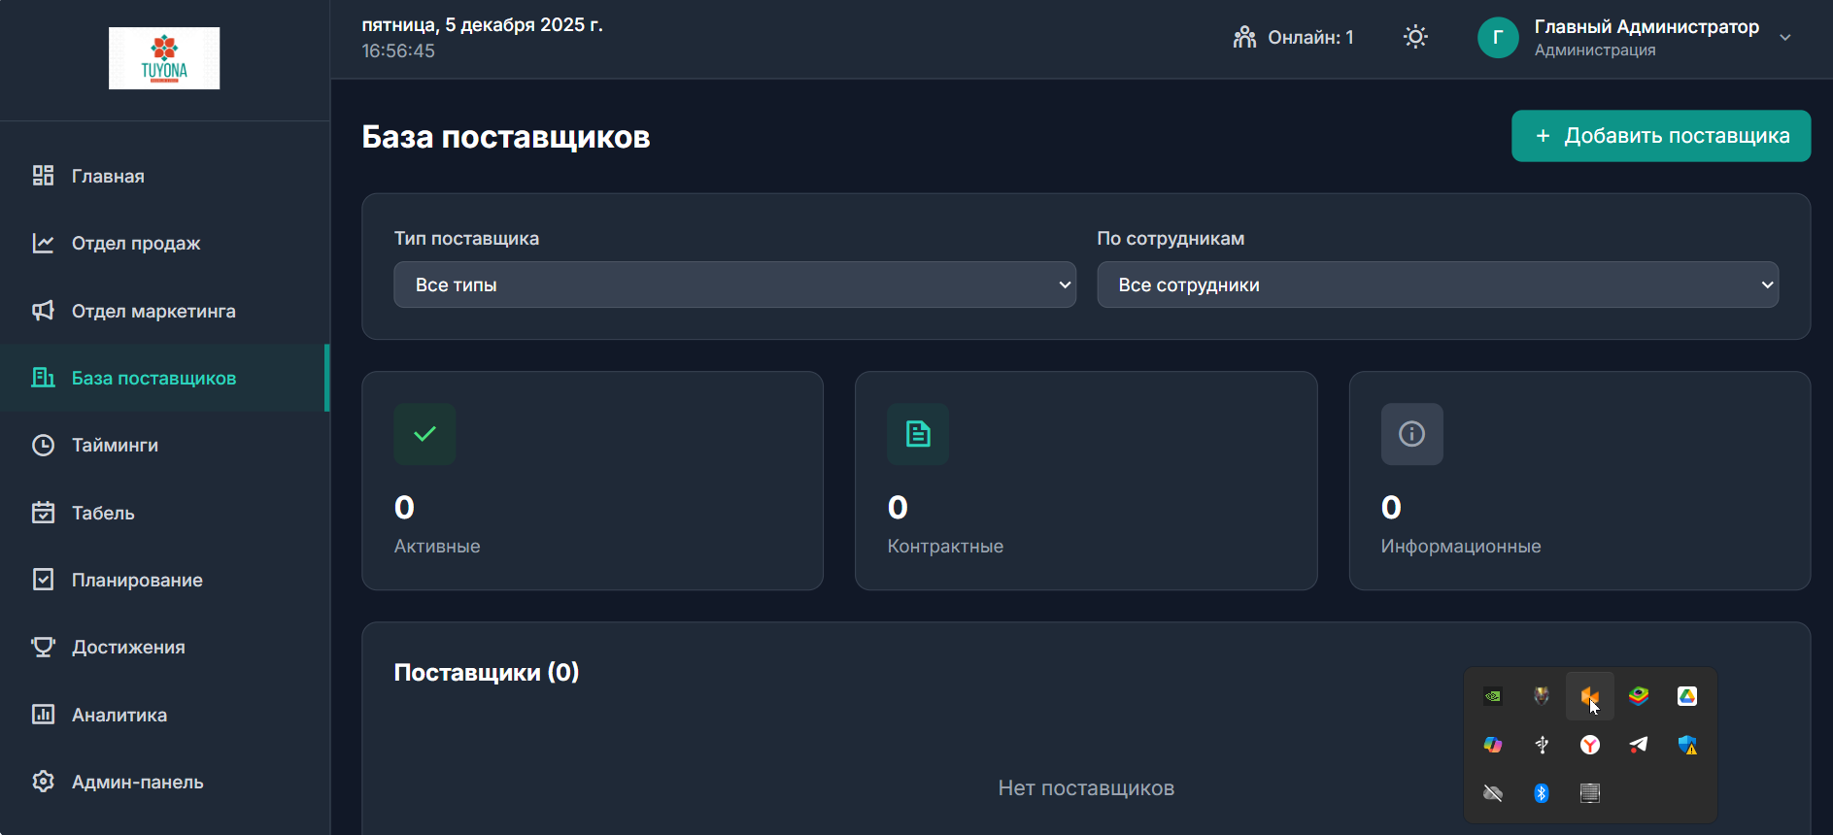This screenshot has width=1833, height=835.
Task: Toggle the light theme sun icon
Action: pyautogui.click(x=1415, y=38)
